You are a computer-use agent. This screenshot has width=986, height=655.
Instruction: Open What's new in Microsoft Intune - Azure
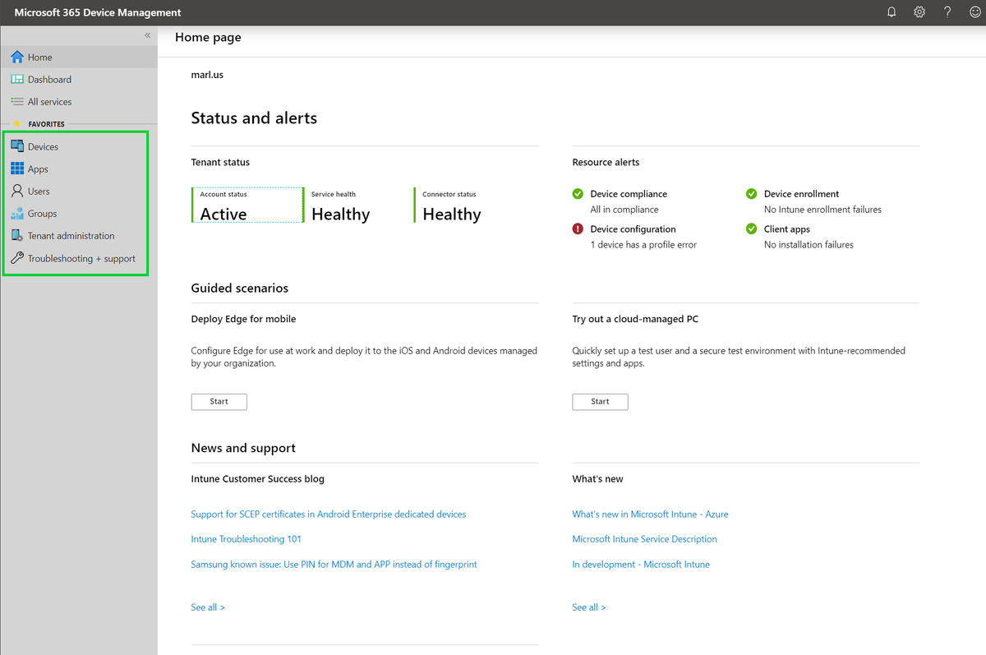click(x=650, y=514)
